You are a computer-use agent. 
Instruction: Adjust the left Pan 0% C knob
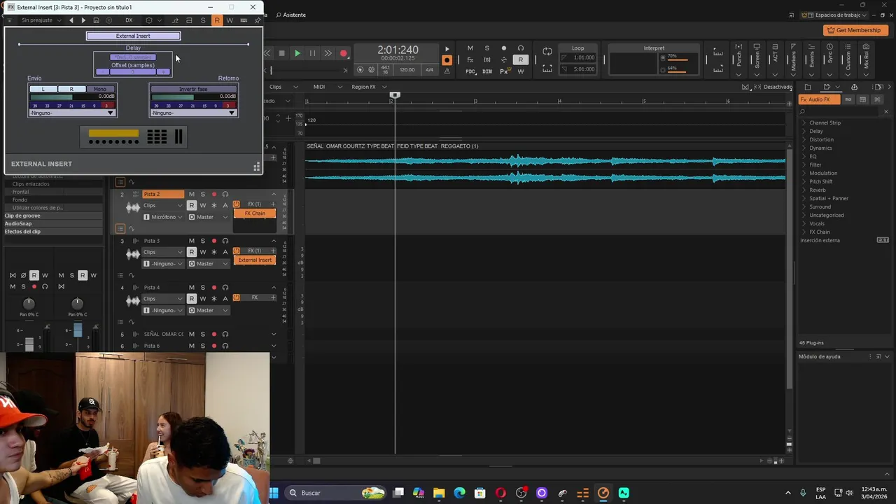point(29,303)
